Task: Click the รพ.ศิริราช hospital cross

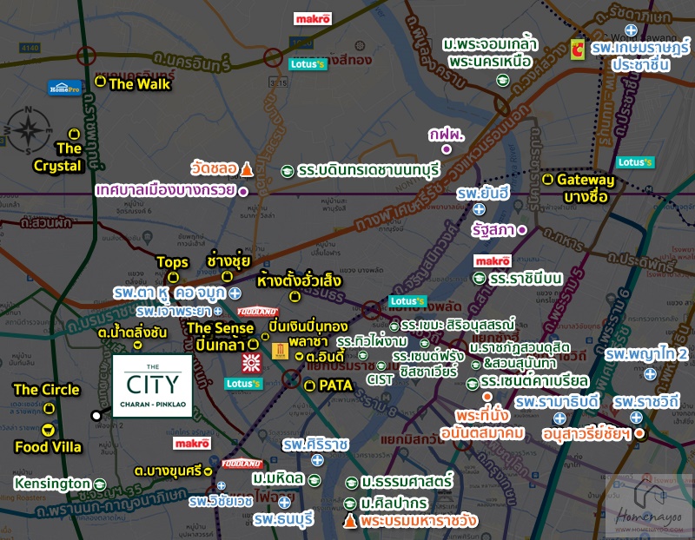Action: click(x=317, y=460)
